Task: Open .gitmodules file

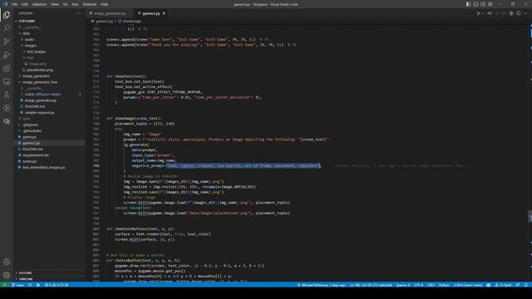Action: [x=32, y=131]
